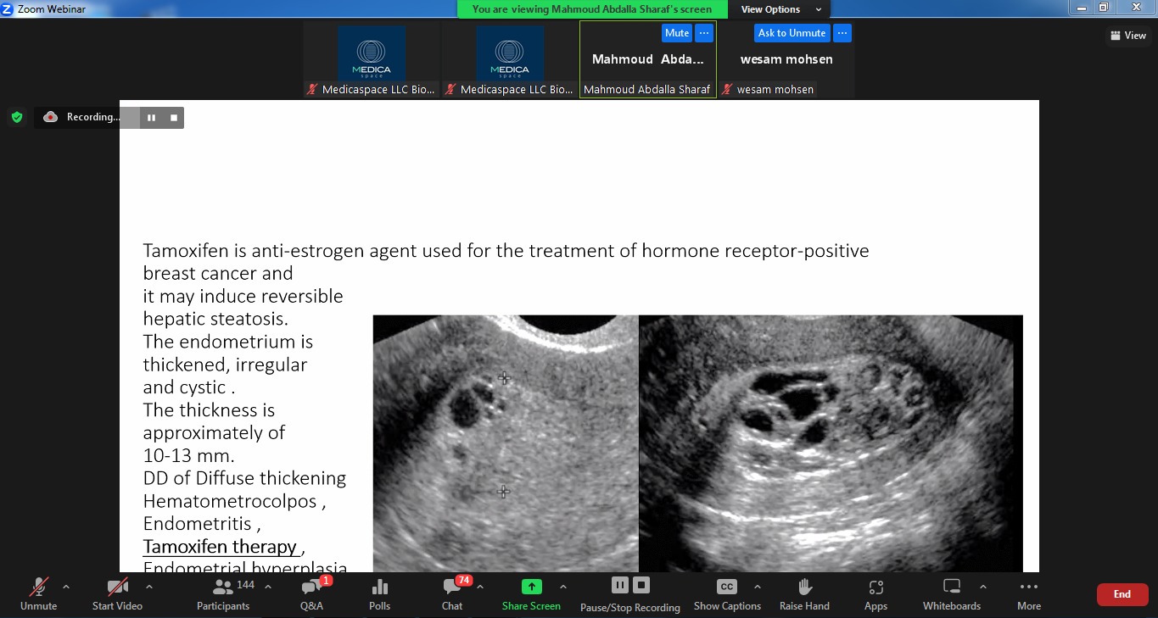
Task: Expand View Options dropdown
Action: 780,9
